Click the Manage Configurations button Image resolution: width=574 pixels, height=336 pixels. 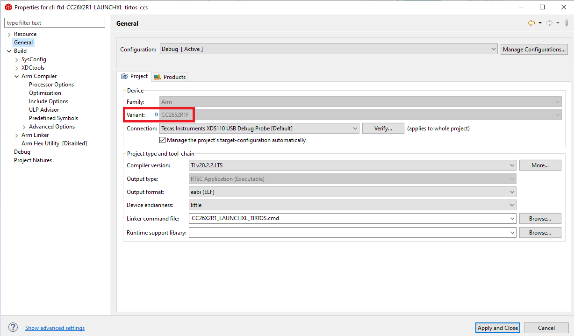point(534,49)
